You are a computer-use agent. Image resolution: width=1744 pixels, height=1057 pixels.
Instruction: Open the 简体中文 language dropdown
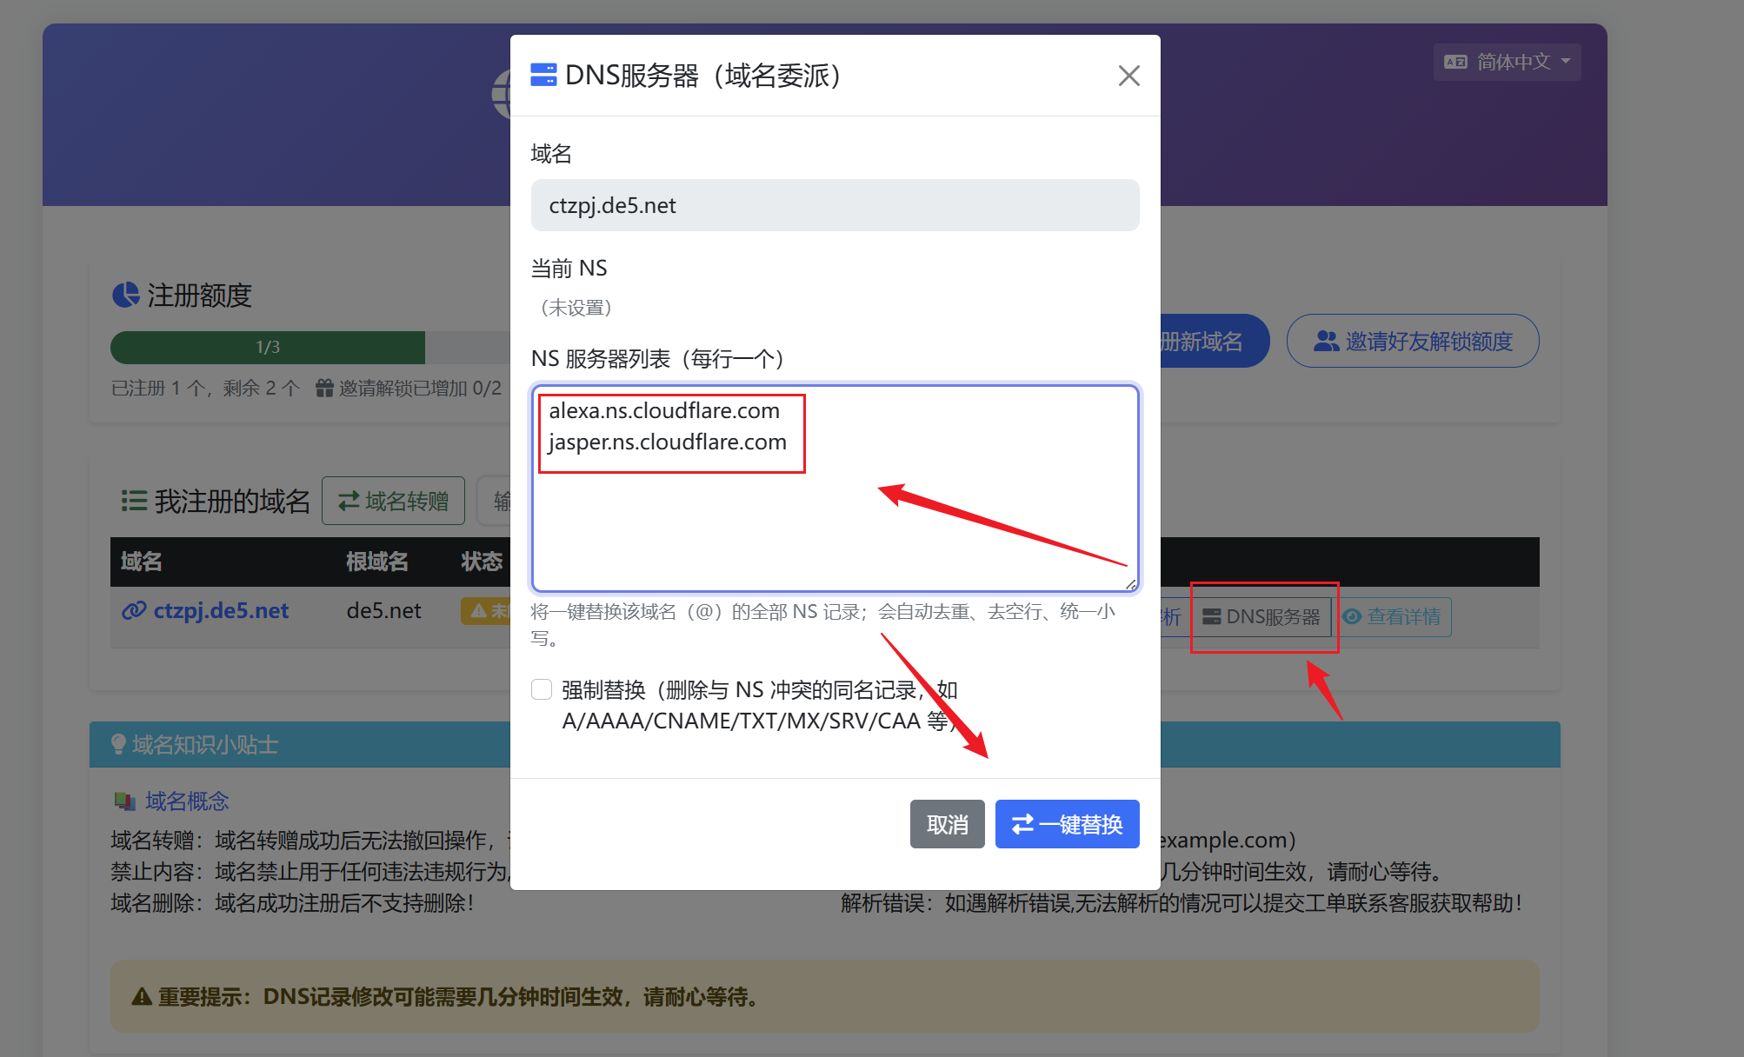click(x=1507, y=62)
